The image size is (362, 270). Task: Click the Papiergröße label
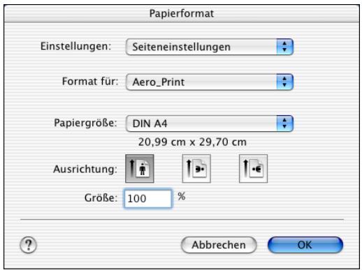tap(85, 123)
